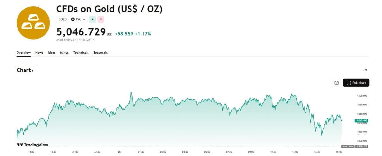Viewport: 382px width, 156px height.
Task: Go to the Ideas tab
Action: pyautogui.click(x=52, y=53)
